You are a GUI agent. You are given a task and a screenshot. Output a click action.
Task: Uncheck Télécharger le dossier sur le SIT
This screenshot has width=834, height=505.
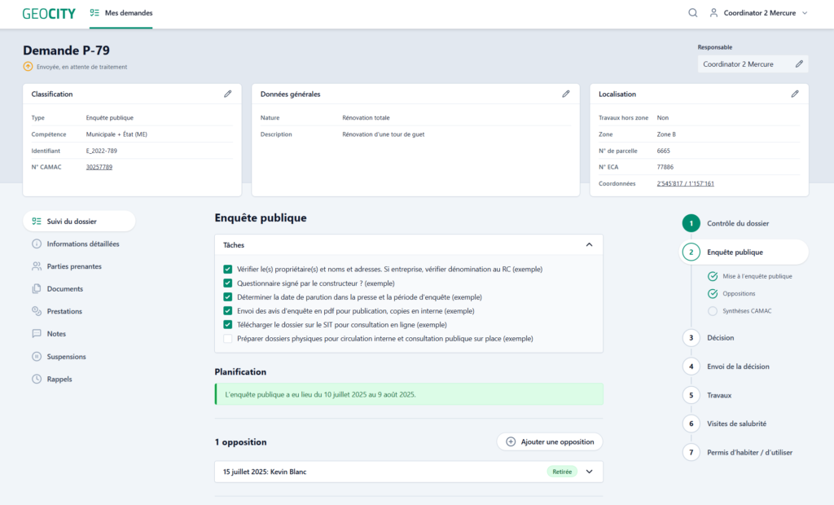(x=228, y=324)
